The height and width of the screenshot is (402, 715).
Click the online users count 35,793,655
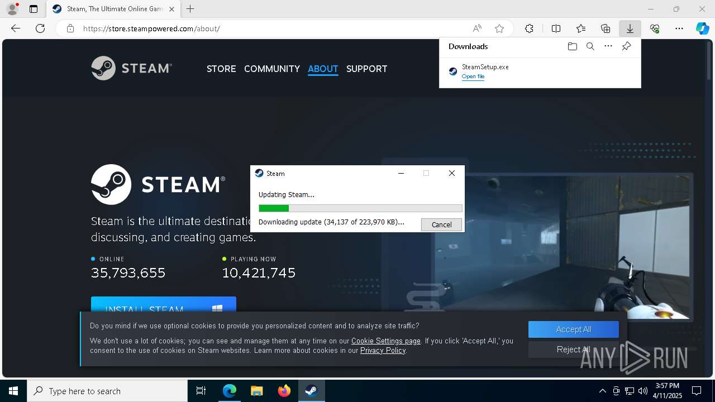pos(128,272)
